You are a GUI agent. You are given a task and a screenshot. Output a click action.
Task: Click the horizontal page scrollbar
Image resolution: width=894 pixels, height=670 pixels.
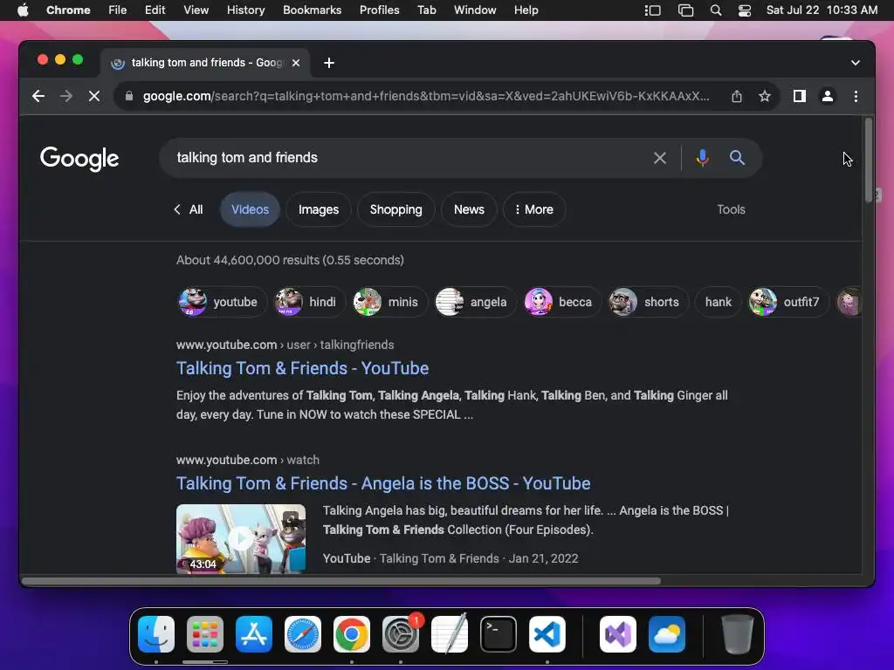[x=341, y=581]
